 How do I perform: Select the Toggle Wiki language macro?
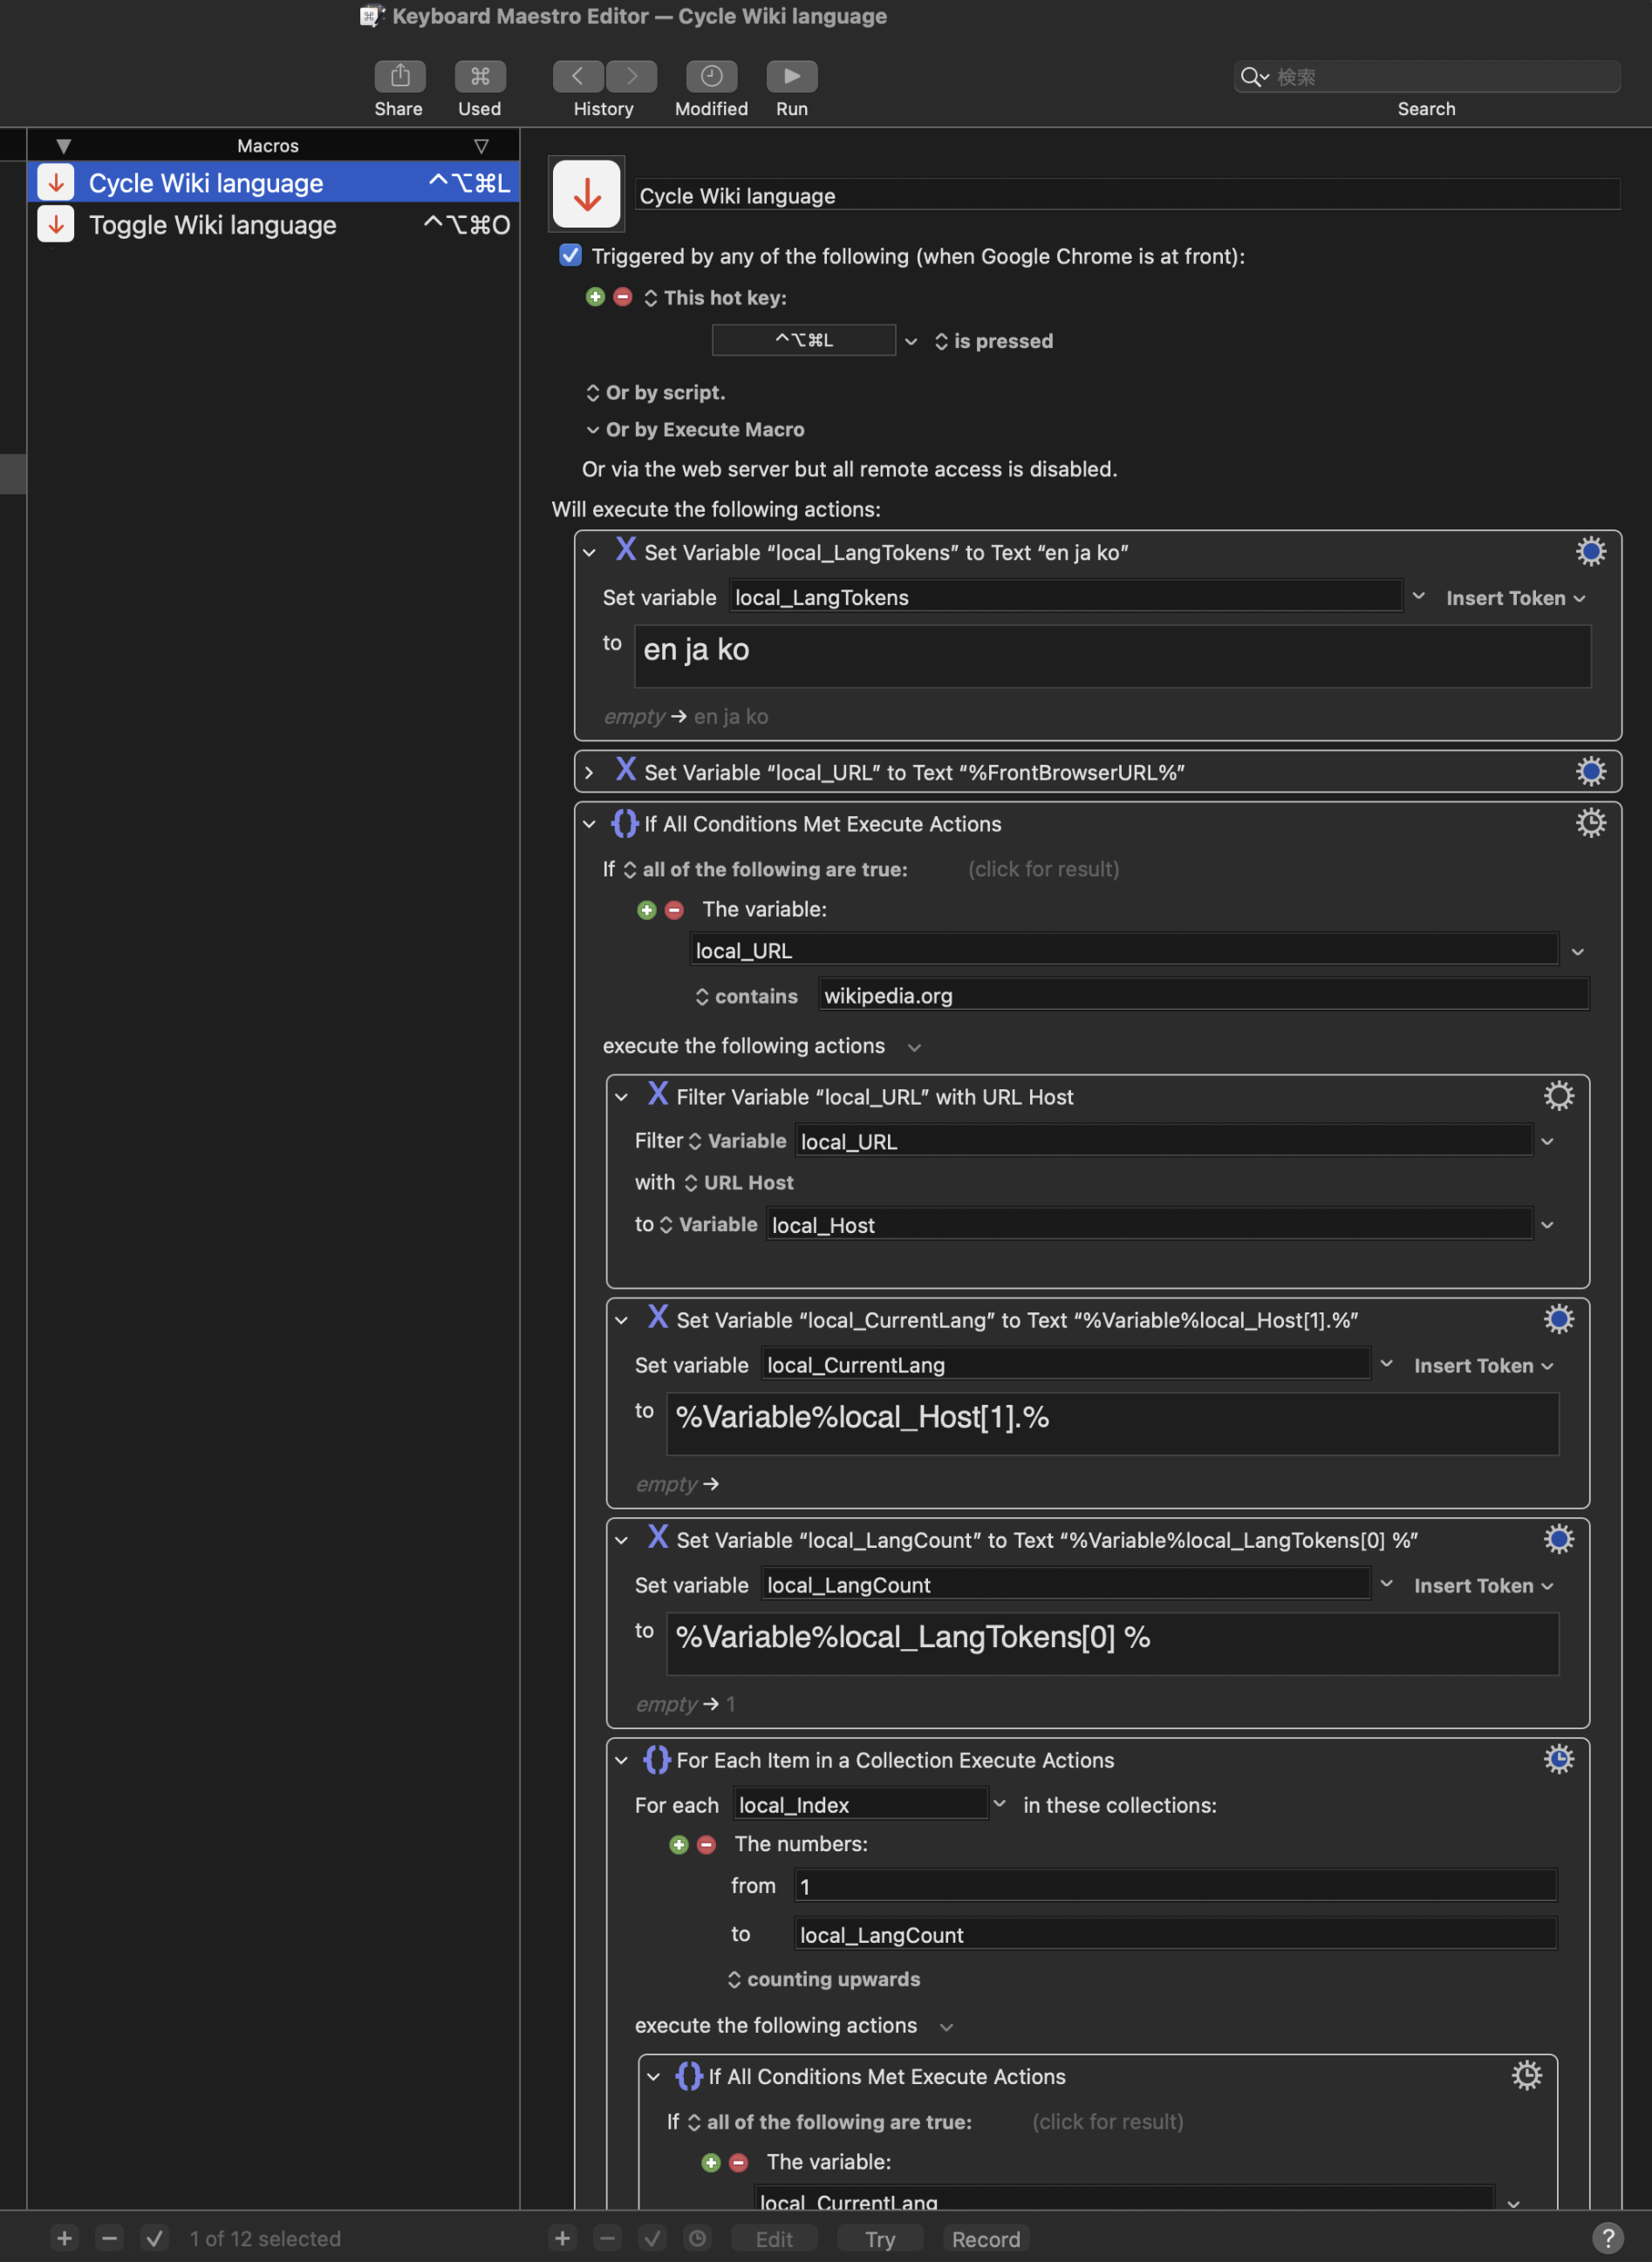point(273,225)
